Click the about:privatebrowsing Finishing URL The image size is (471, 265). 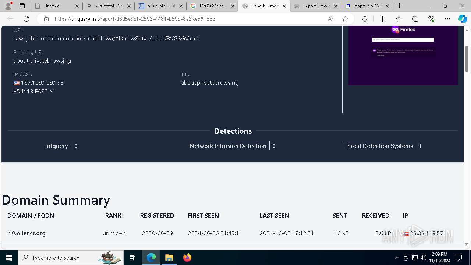coord(42,61)
